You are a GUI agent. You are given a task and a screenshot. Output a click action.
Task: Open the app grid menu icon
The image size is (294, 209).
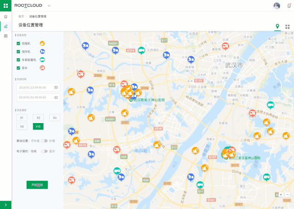(6, 6)
